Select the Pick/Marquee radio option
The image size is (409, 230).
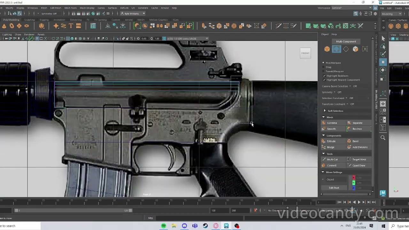point(323,63)
